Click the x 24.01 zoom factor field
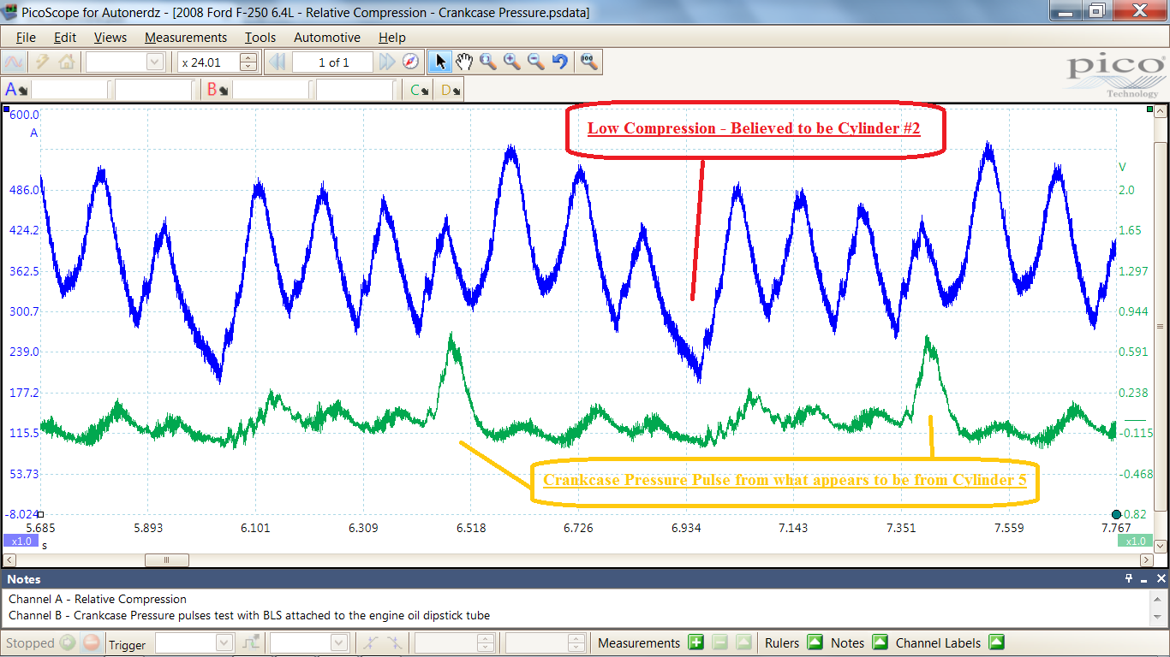This screenshot has width=1170, height=657. coord(209,62)
